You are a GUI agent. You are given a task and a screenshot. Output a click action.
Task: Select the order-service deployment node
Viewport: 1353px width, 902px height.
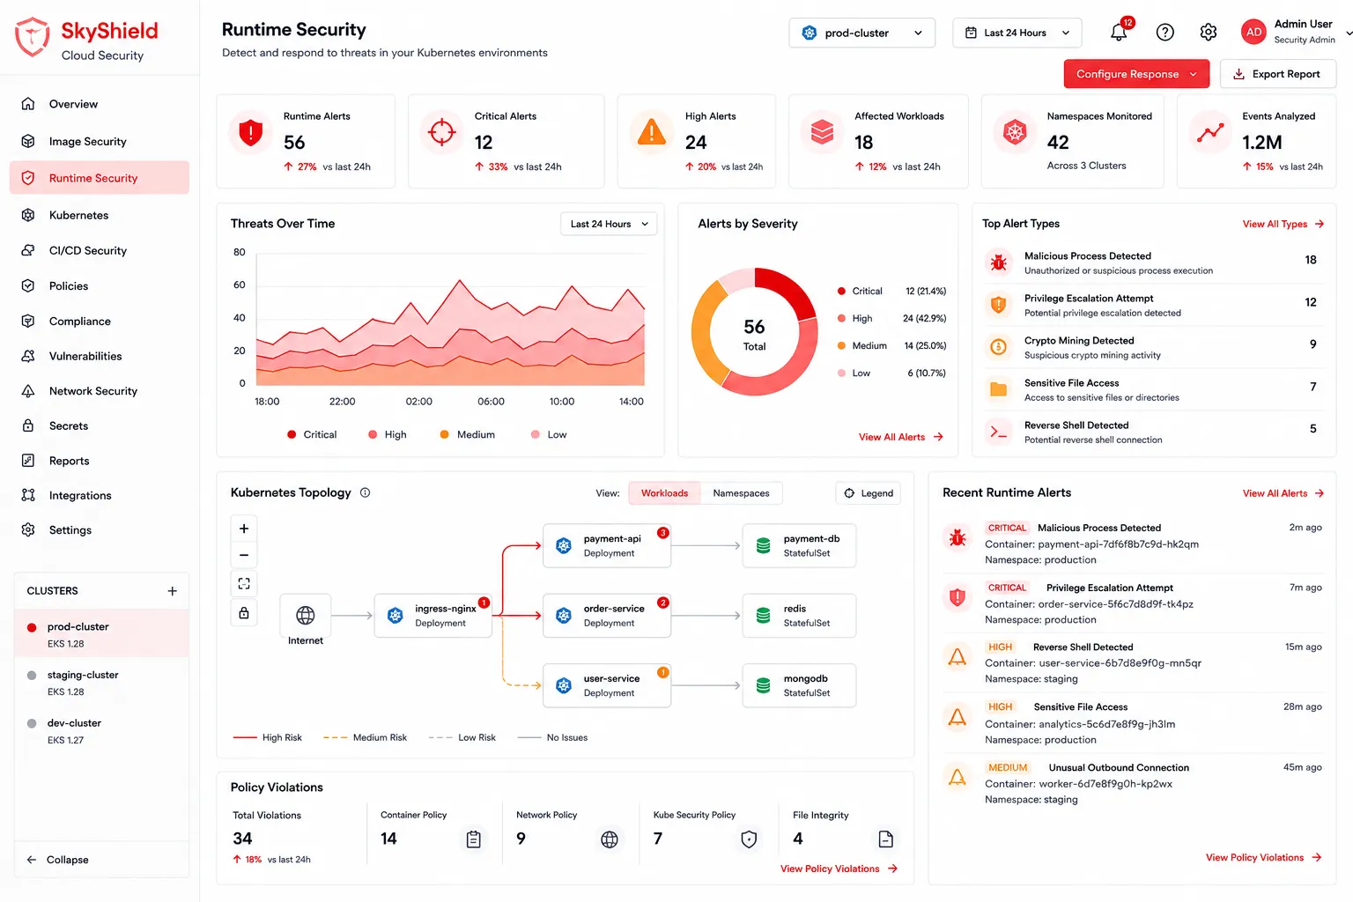click(x=607, y=616)
